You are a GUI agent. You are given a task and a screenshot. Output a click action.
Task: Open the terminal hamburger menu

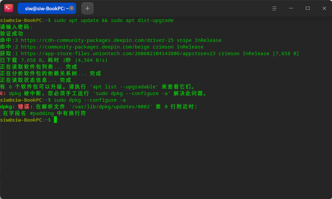tap(274, 8)
